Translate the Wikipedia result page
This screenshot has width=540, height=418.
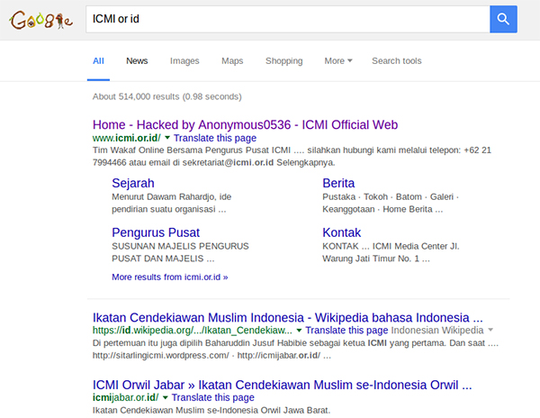(346, 330)
